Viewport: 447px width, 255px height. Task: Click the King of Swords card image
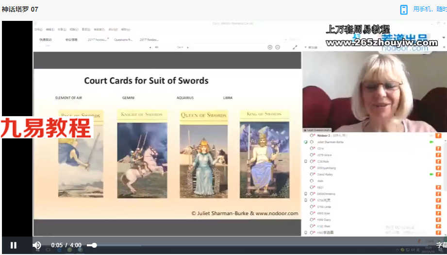(265, 154)
